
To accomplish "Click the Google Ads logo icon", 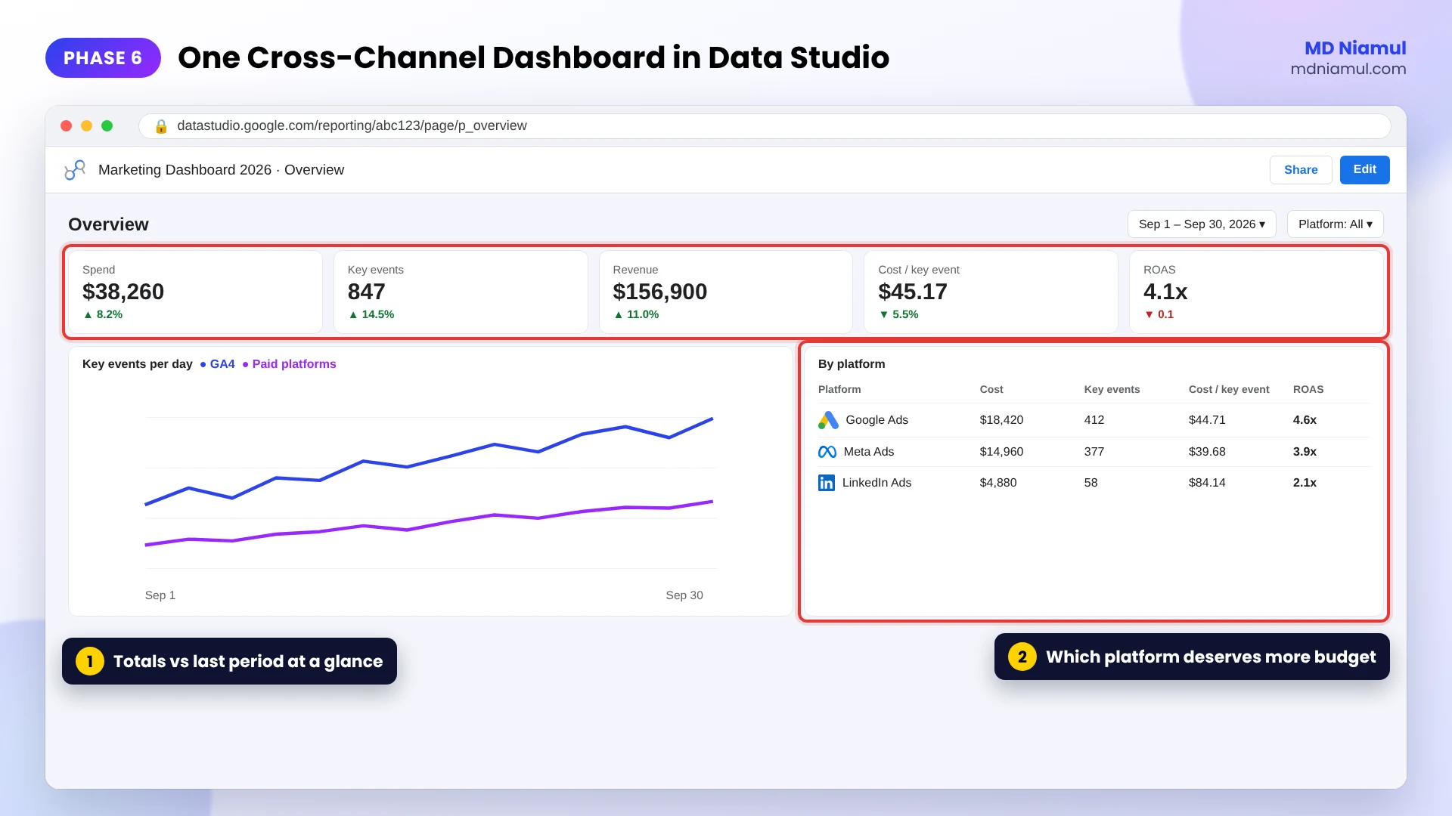I will coord(828,420).
